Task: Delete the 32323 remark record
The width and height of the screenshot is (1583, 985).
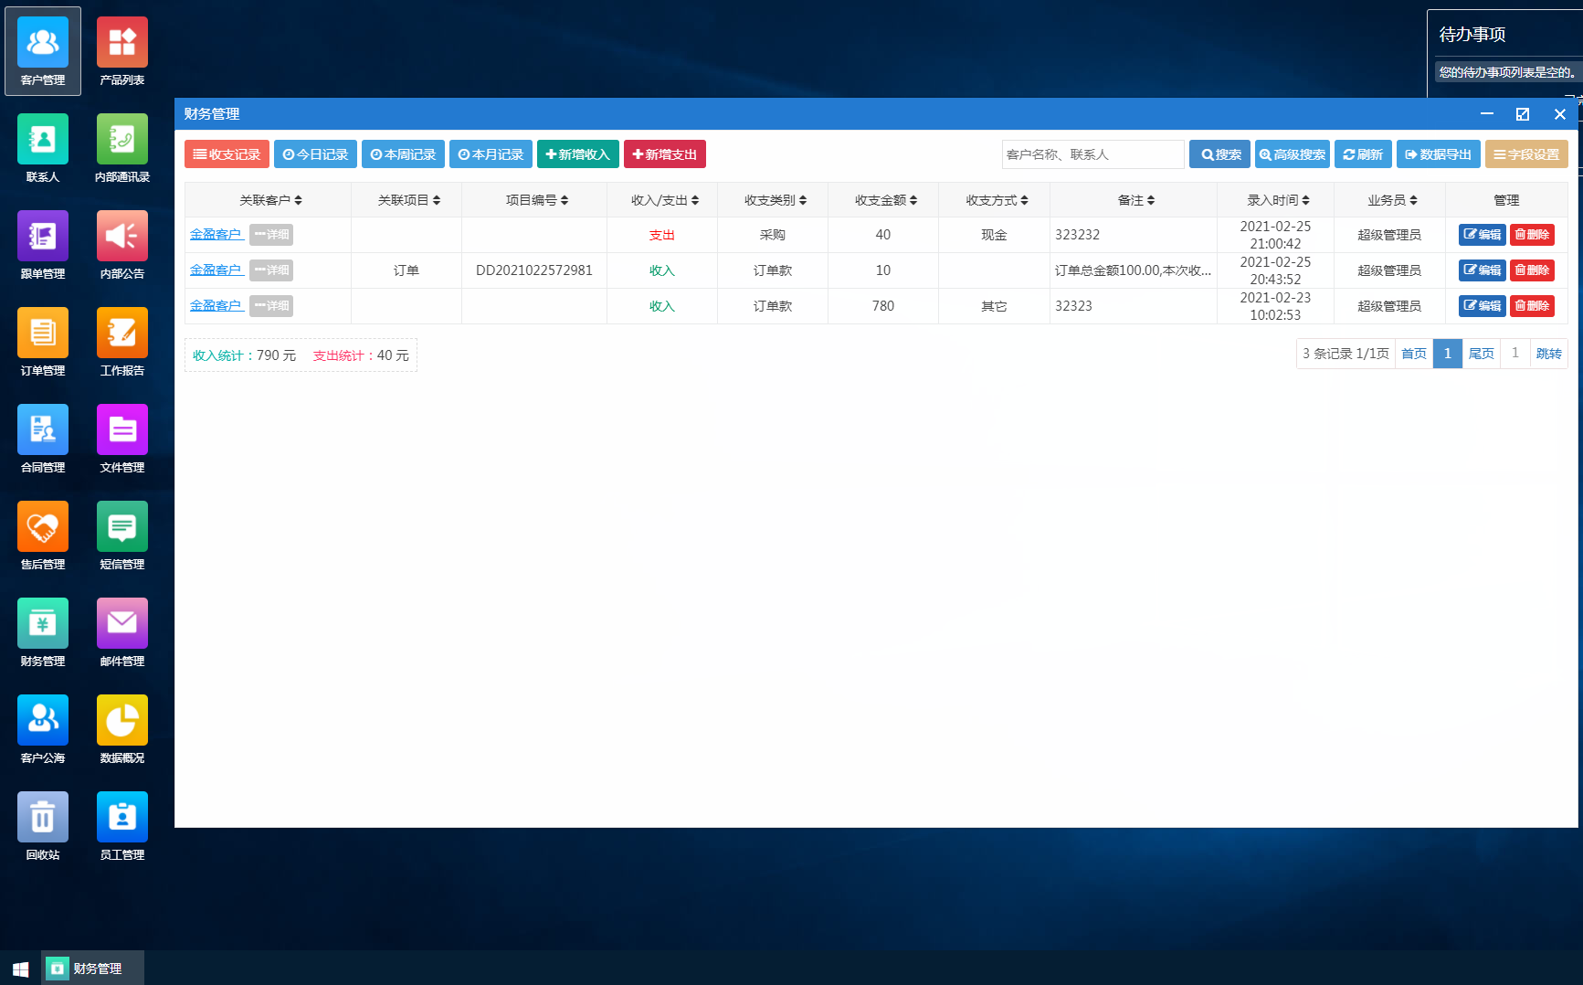Action: pyautogui.click(x=1532, y=306)
